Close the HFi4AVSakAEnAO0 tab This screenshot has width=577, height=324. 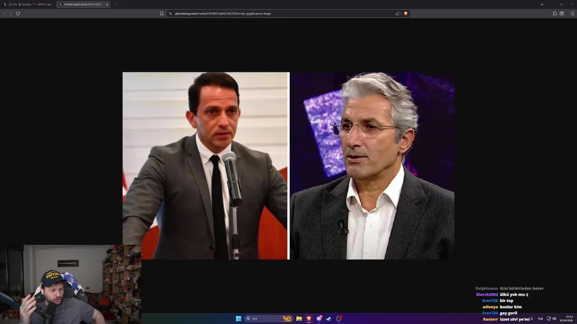tap(107, 4)
